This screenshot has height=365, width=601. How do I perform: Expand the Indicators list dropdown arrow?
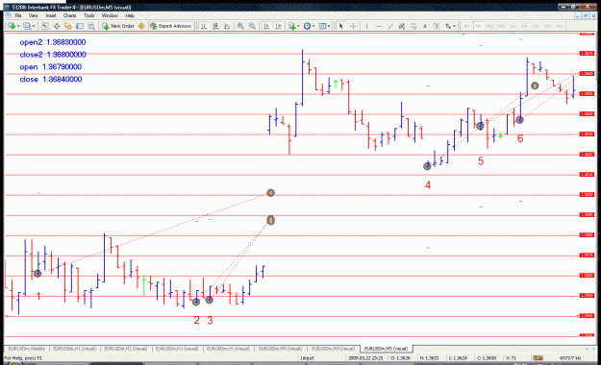pyautogui.click(x=299, y=26)
